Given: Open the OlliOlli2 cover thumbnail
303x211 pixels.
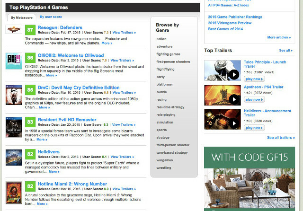Looking at the screenshot, I should click(14, 61).
